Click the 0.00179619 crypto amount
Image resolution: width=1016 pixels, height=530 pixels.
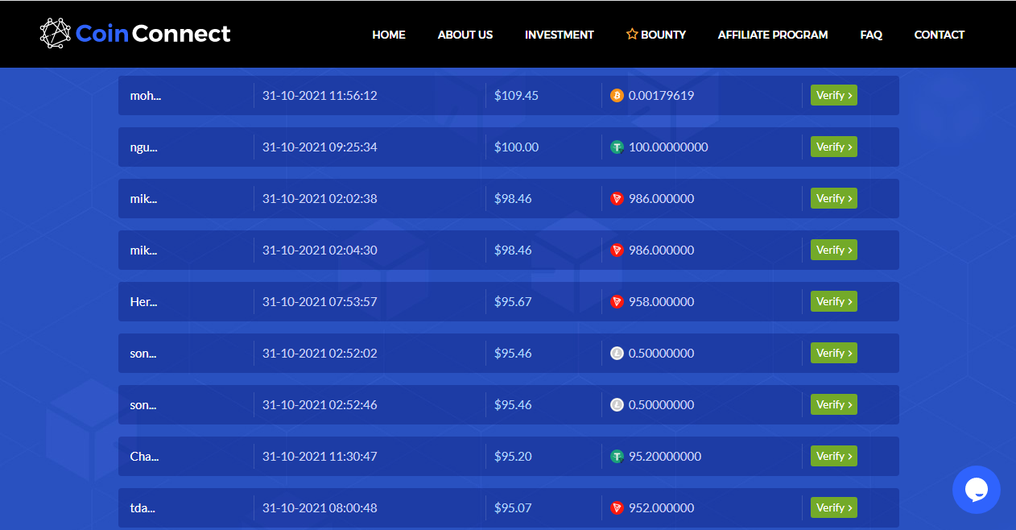point(661,96)
